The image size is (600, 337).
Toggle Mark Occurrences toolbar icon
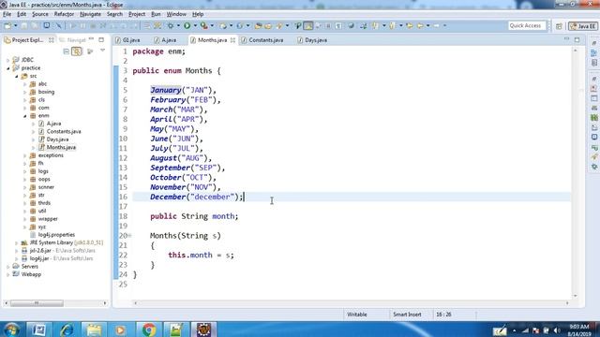pyautogui.click(x=308, y=25)
